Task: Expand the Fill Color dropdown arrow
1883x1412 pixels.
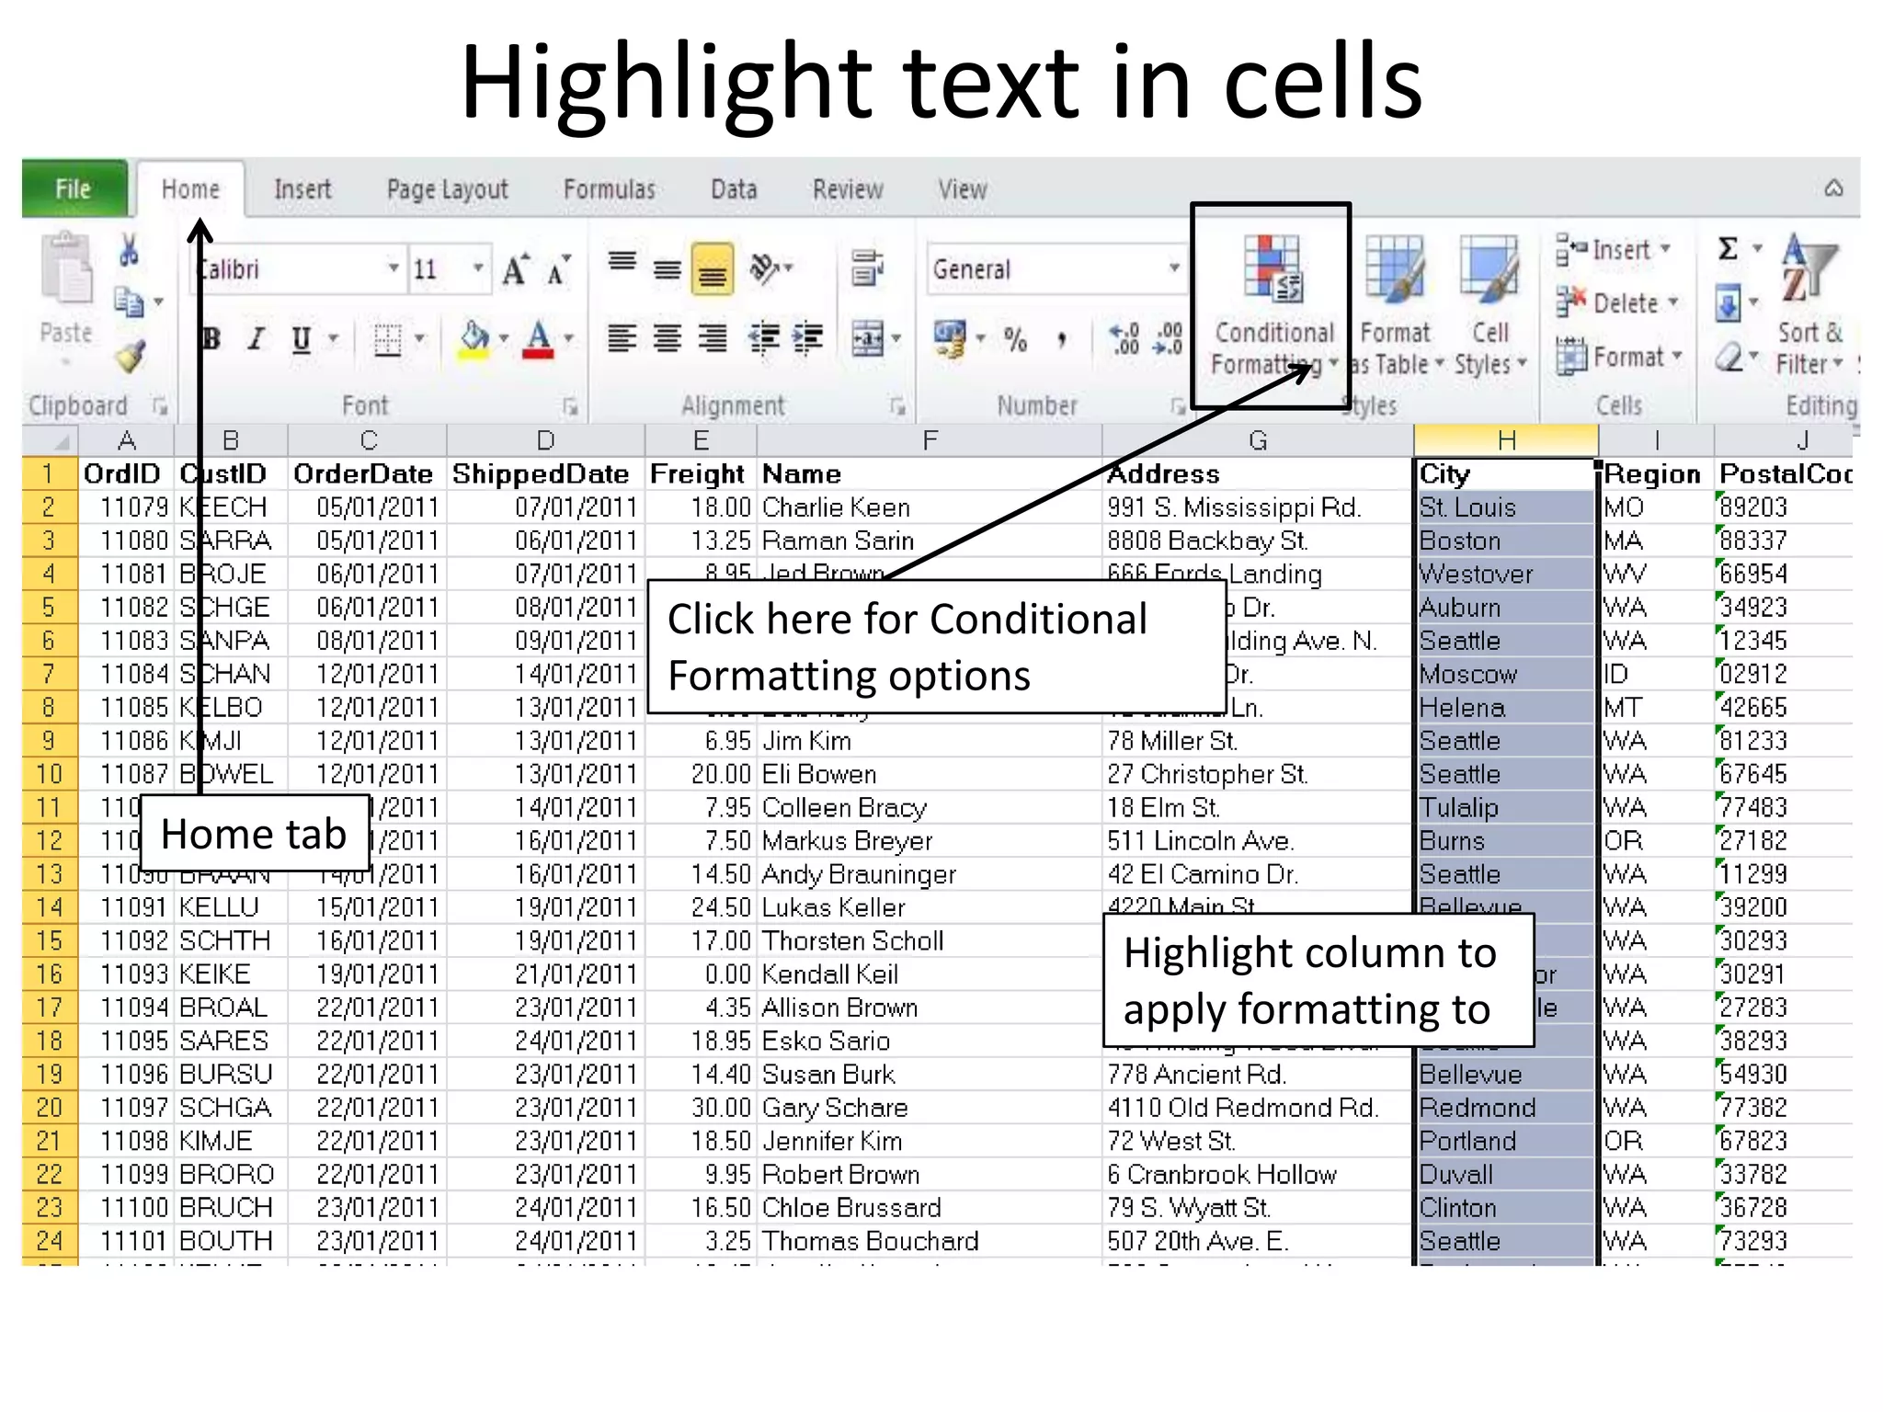Action: (x=504, y=339)
